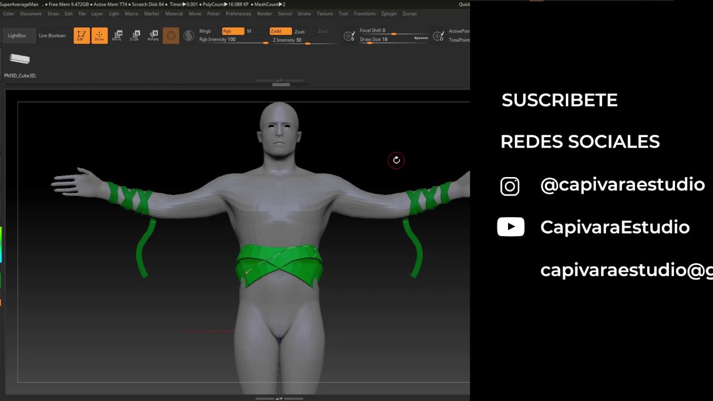Open the Stencil menu
713x401 pixels.
285,13
